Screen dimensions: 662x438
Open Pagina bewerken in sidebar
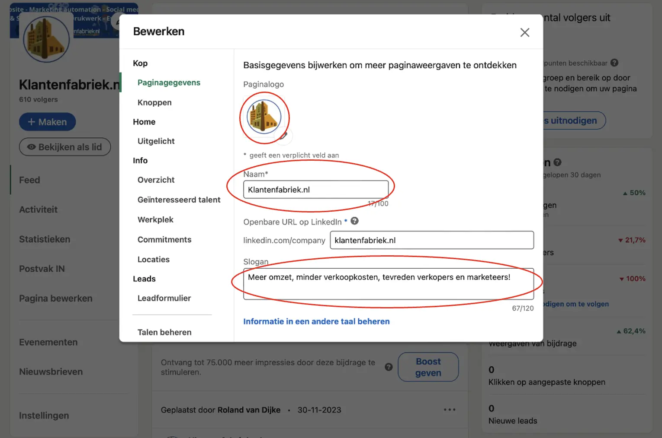click(56, 298)
